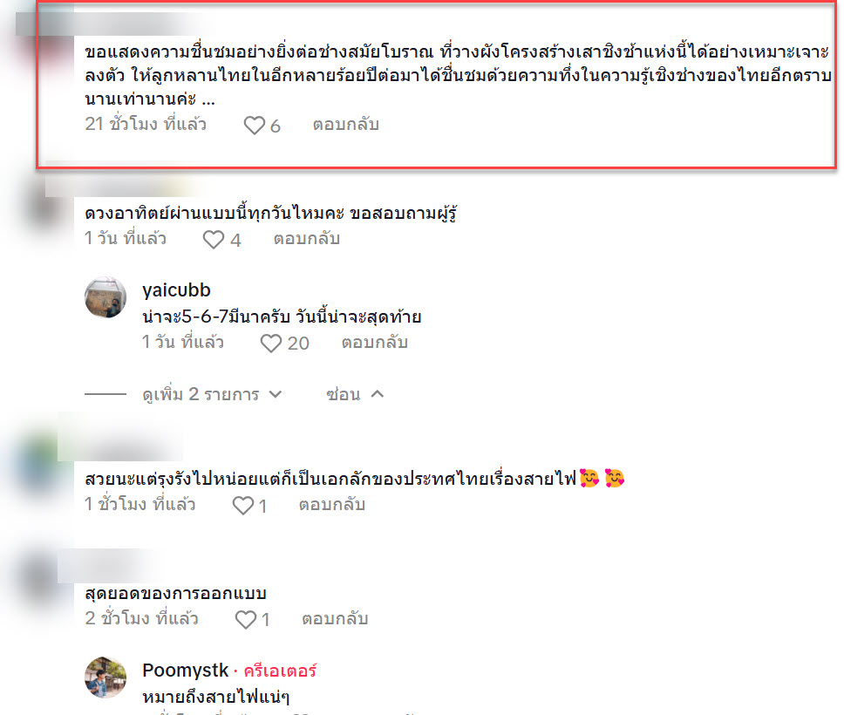Reply to yaicubb's comment
Image resolution: width=844 pixels, height=715 pixels.
375,343
